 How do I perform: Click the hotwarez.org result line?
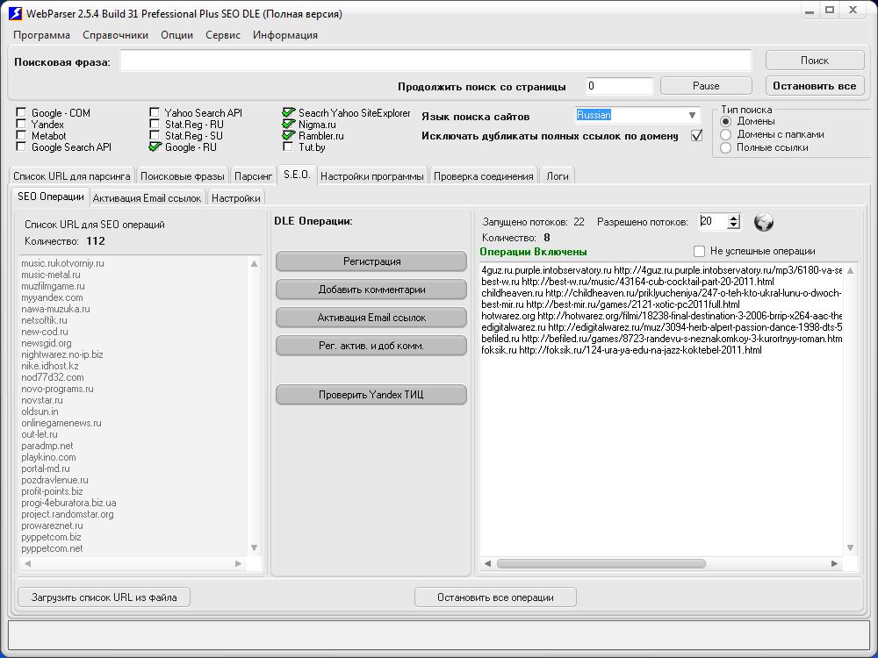click(x=661, y=316)
